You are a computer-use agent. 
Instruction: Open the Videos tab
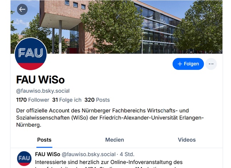pyautogui.click(x=187, y=140)
